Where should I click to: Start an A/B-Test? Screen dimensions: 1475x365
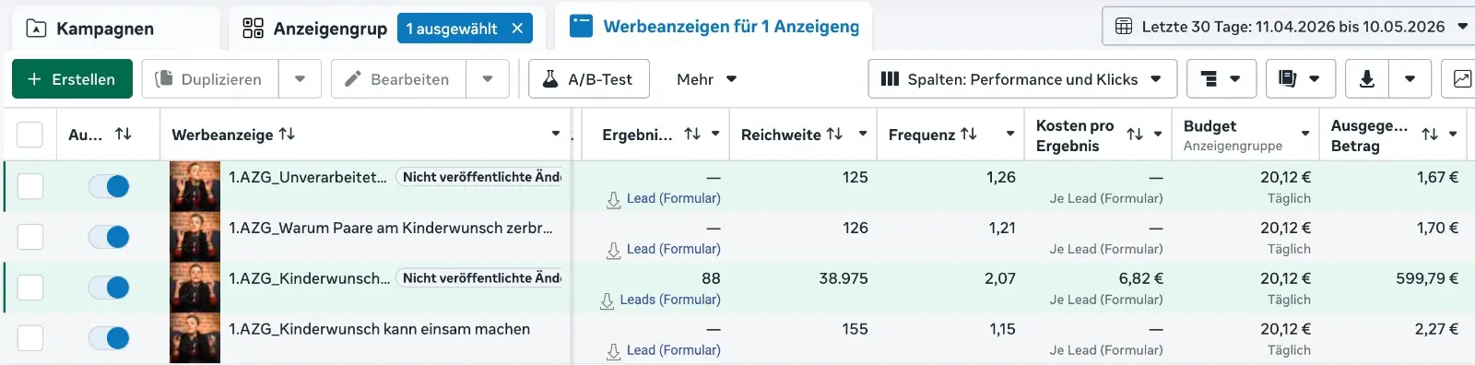coord(589,79)
